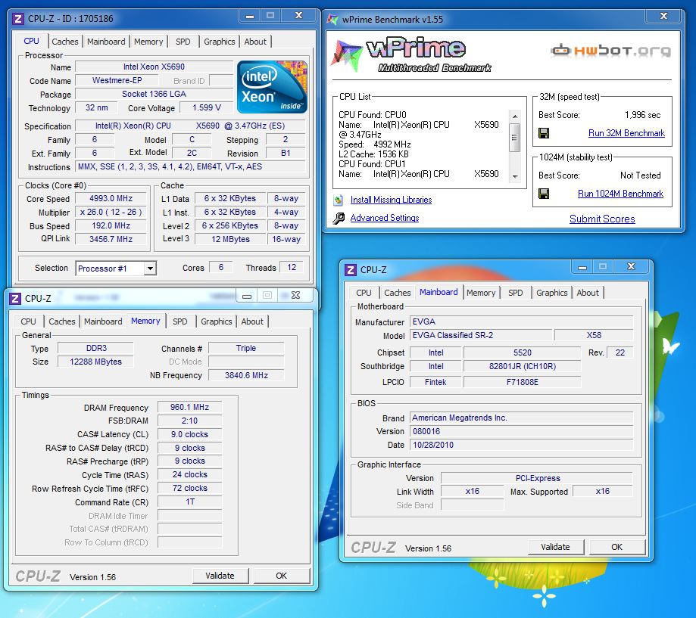Run the 32M Benchmark link
Viewport: 696px width, 618px height.
pos(626,133)
